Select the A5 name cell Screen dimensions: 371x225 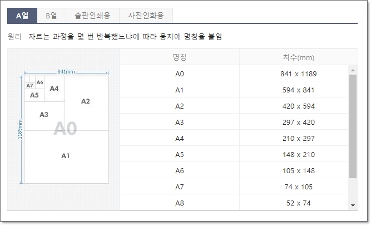(180, 155)
